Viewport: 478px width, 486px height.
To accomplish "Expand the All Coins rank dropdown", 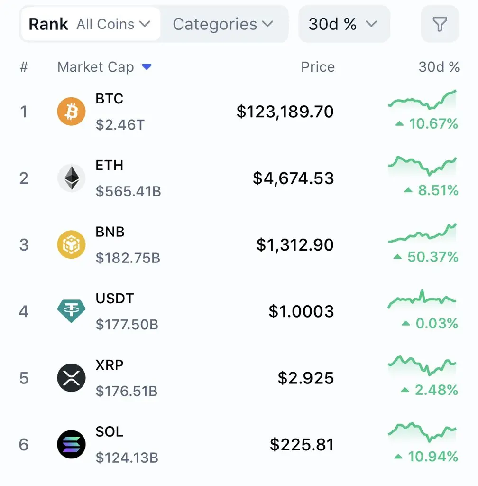I will pos(113,24).
